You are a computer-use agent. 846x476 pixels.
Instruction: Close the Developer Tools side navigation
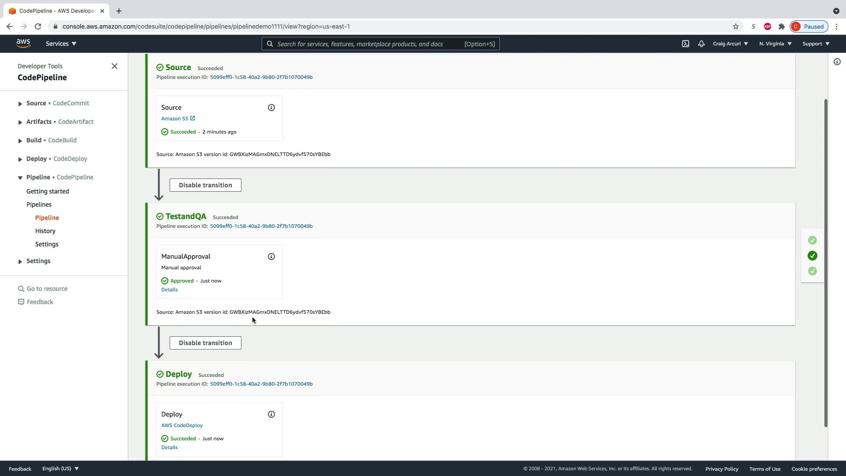click(x=115, y=66)
